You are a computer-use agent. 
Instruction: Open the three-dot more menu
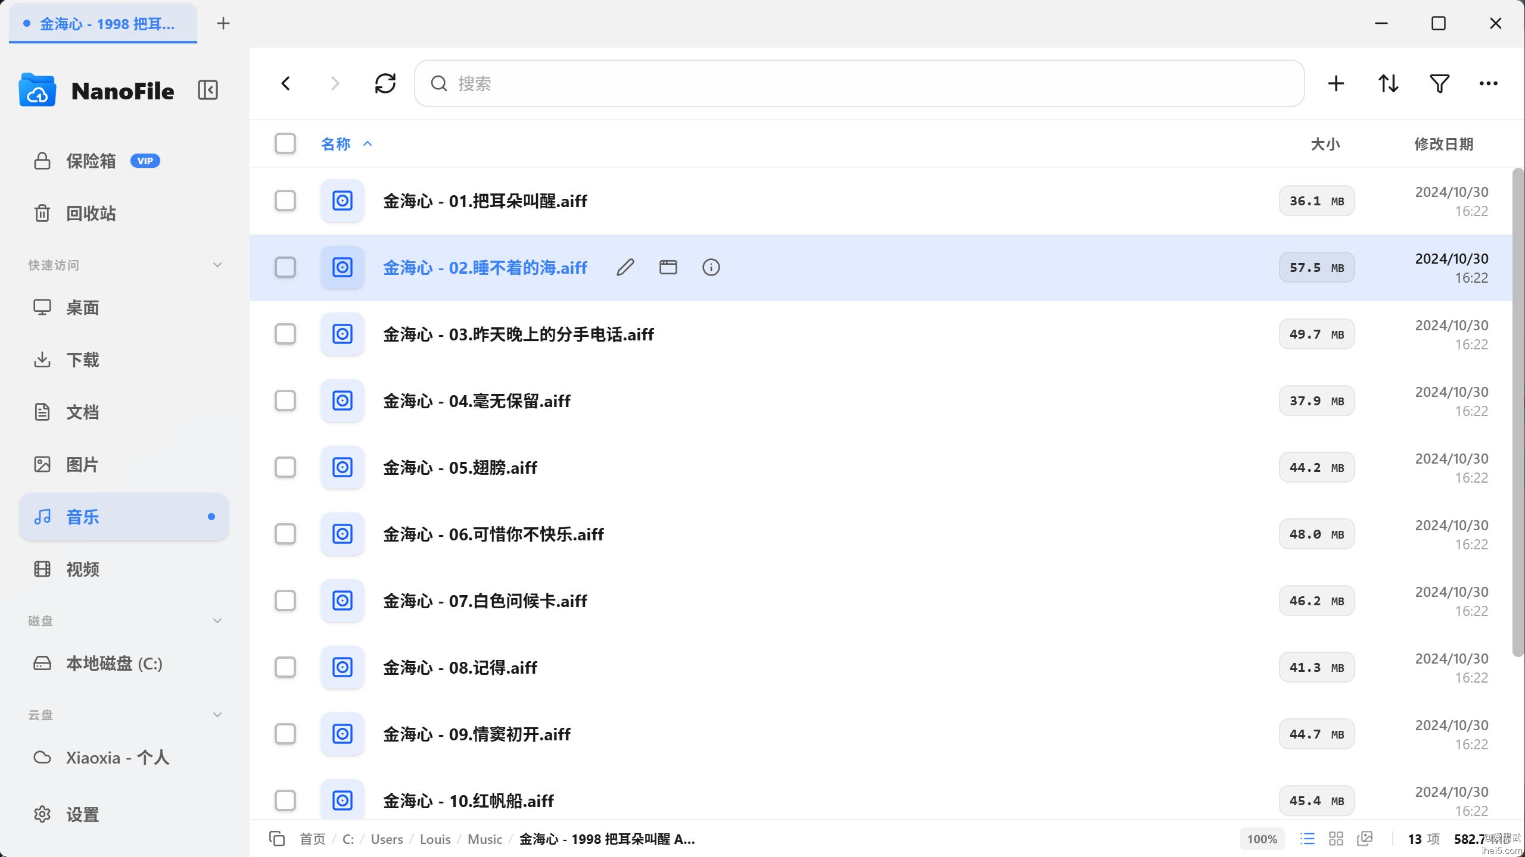click(1488, 83)
